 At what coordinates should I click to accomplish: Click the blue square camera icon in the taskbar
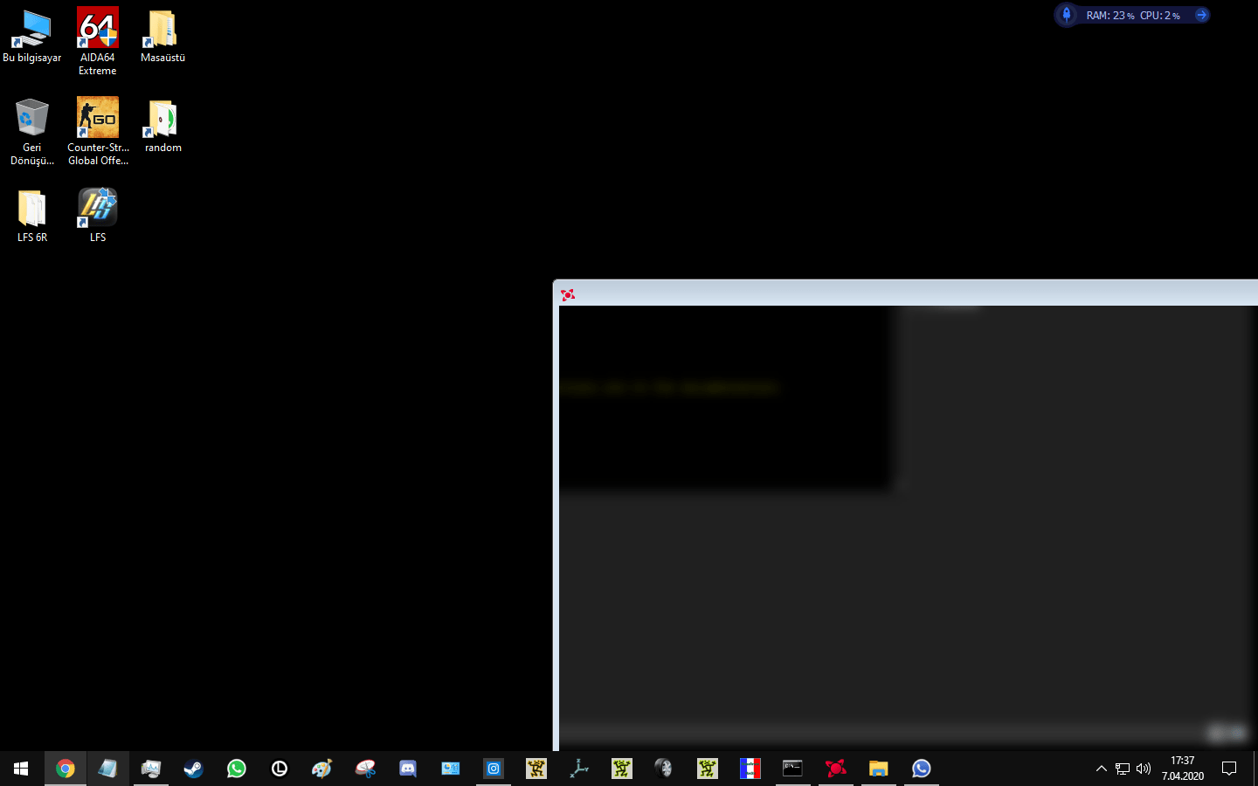[494, 769]
